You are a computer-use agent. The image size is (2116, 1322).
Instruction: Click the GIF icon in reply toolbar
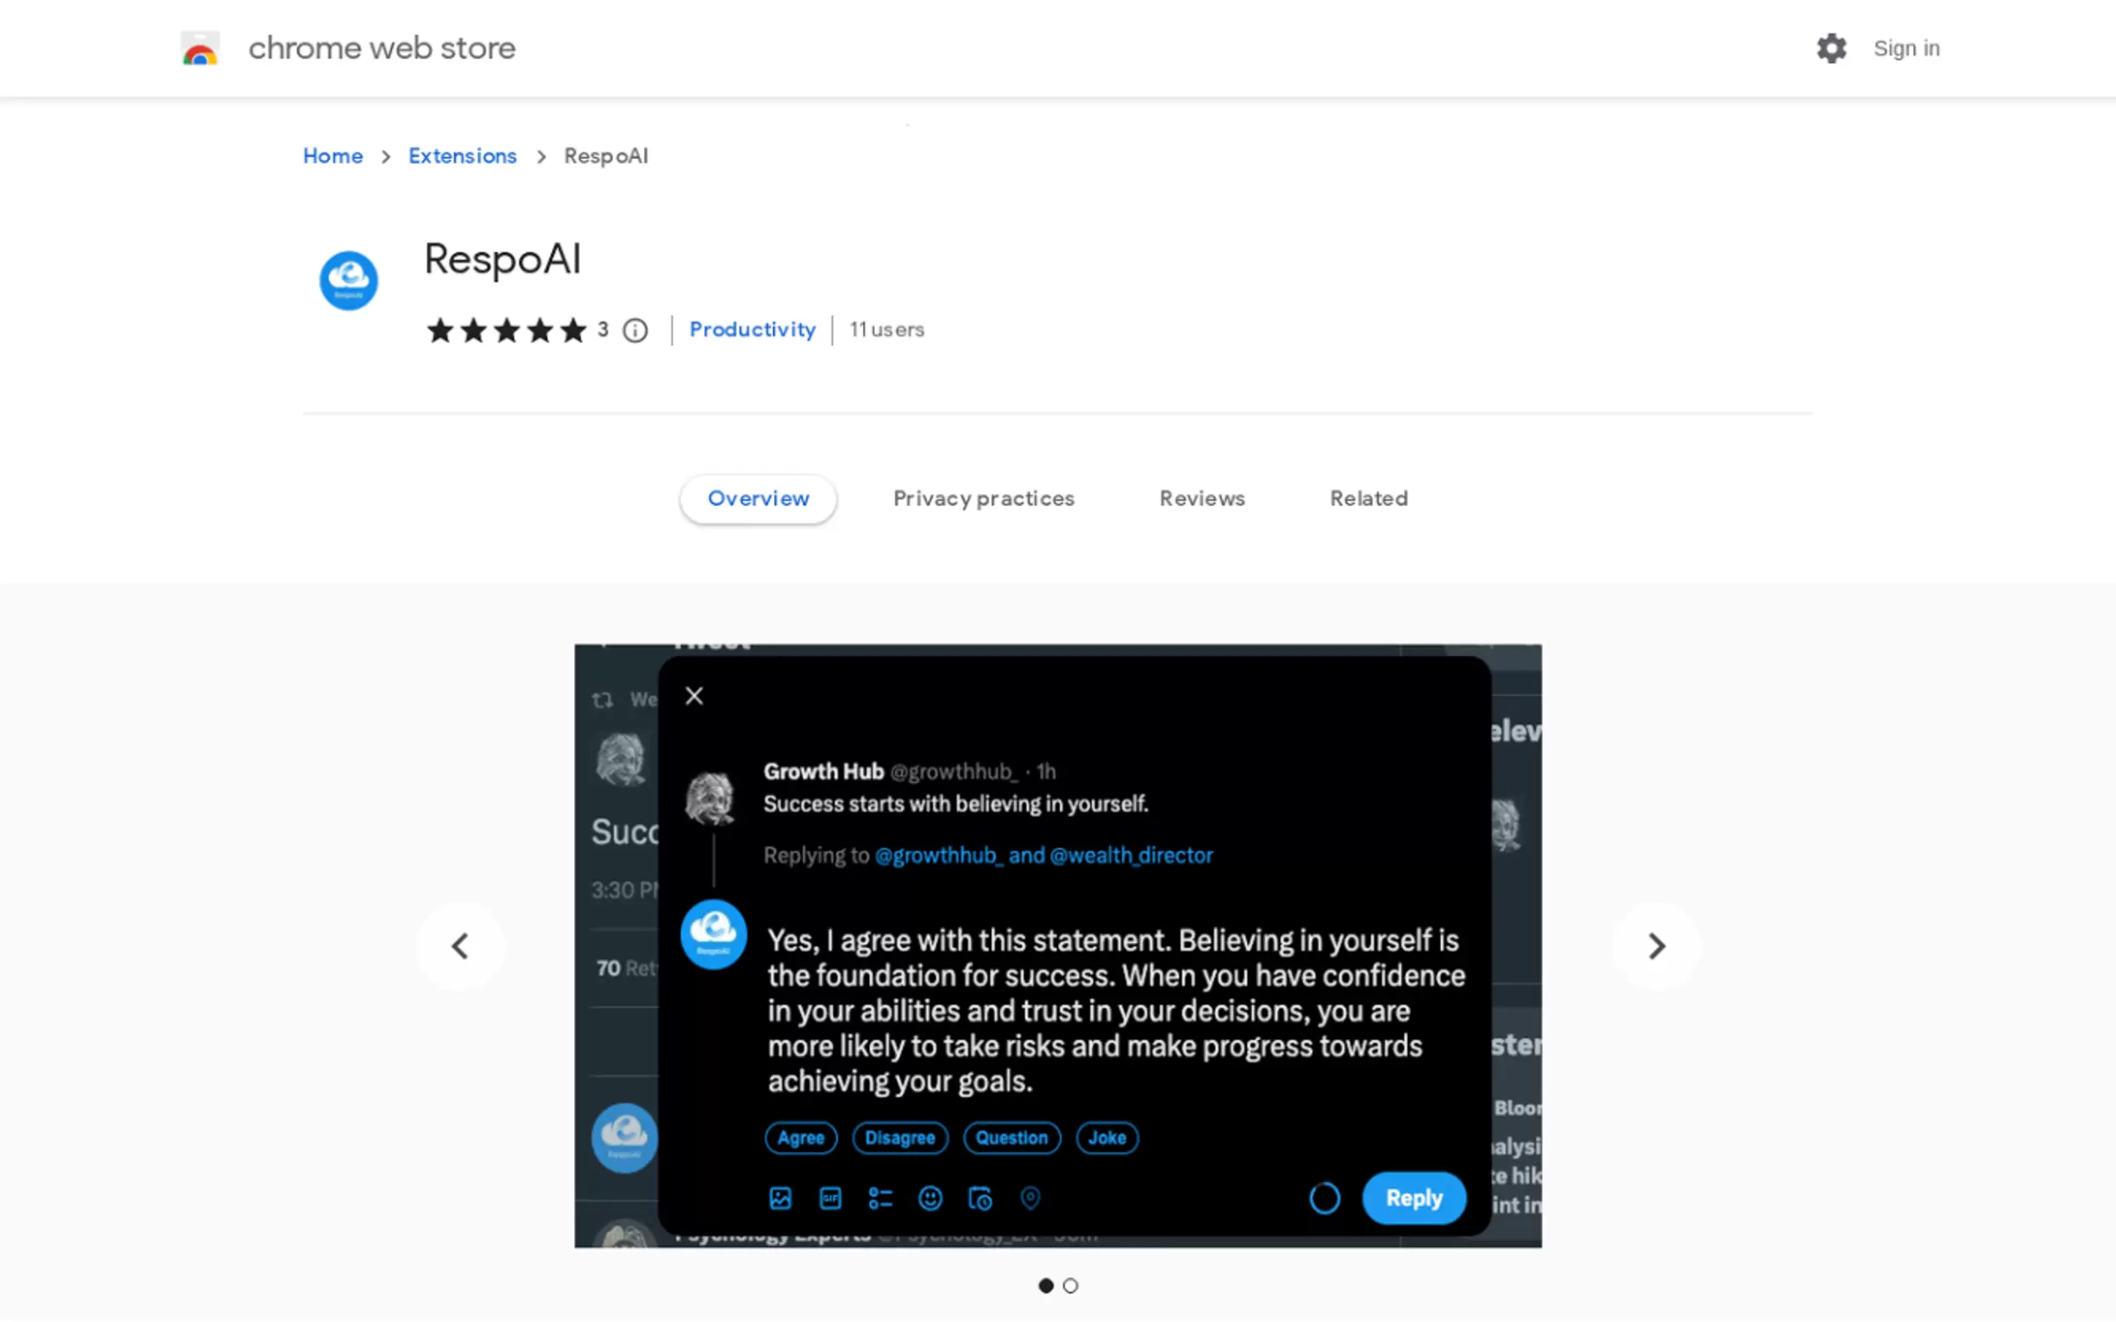(x=830, y=1198)
